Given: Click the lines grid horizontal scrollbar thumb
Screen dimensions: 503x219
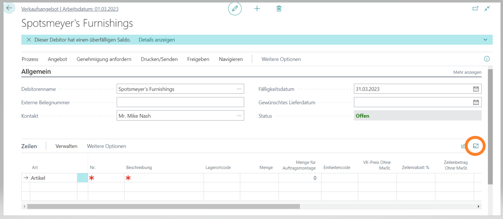Looking at the screenshot, I should [163, 207].
